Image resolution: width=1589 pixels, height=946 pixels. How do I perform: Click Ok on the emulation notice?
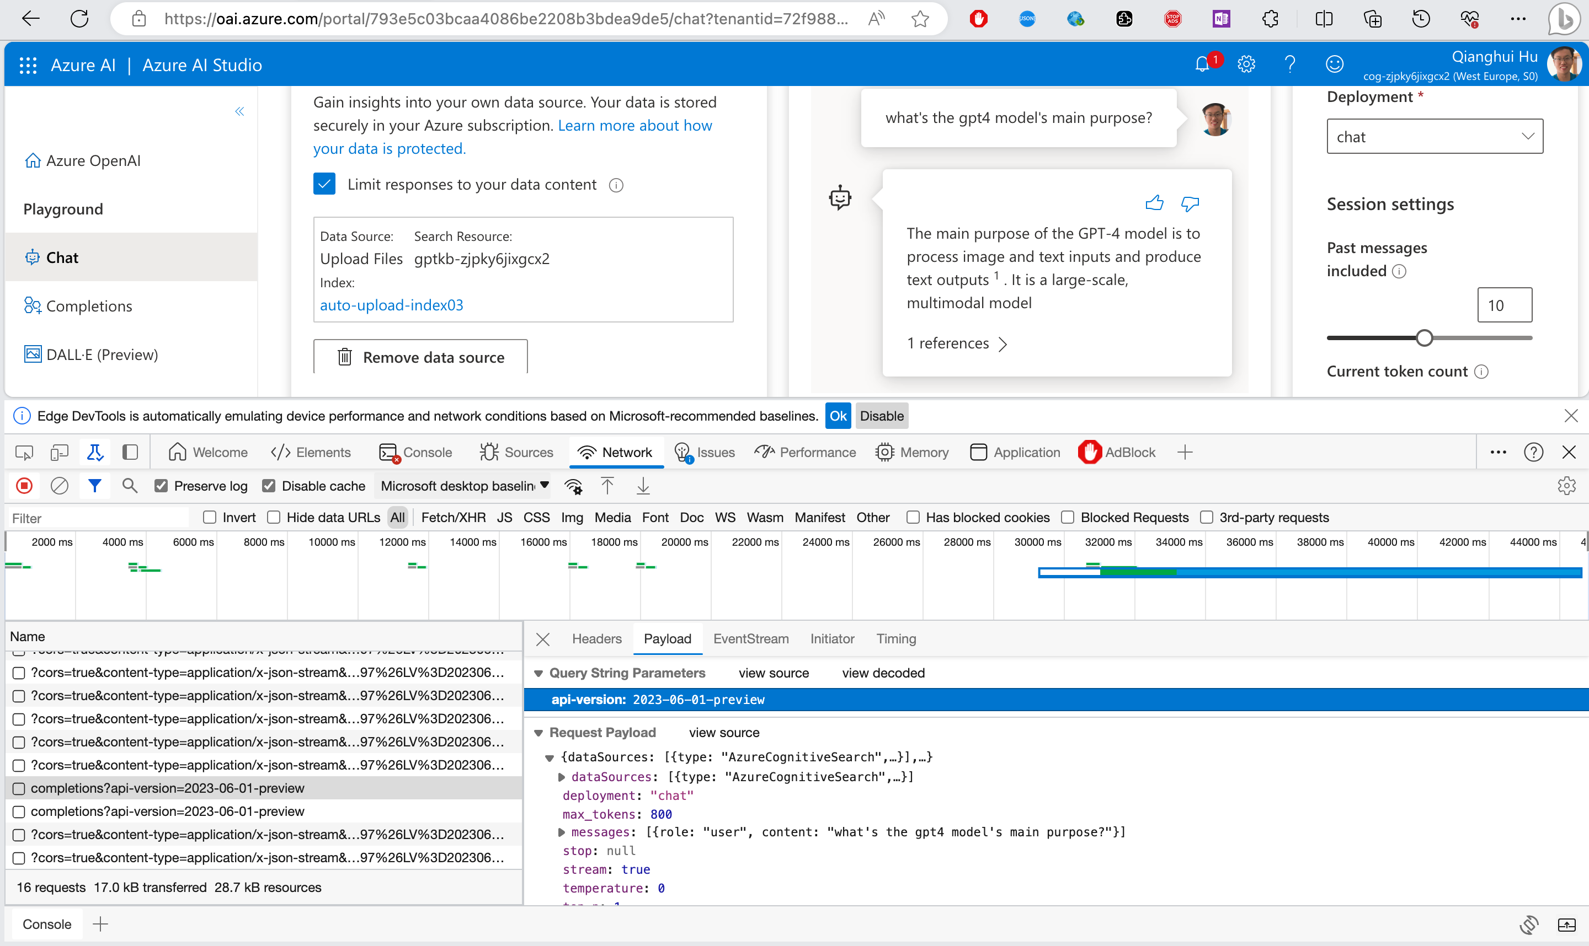point(838,416)
